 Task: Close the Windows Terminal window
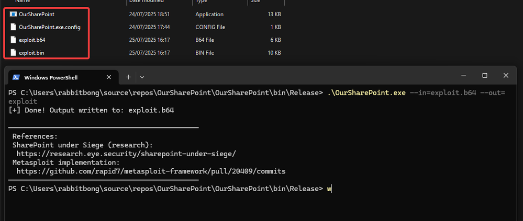point(506,76)
